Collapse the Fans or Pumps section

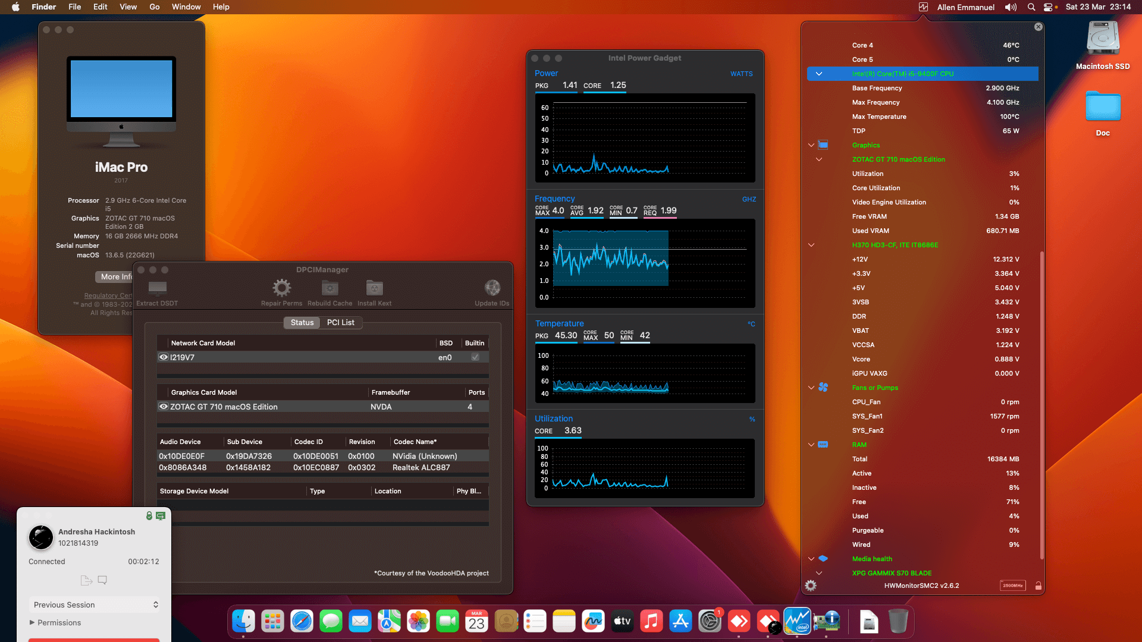tap(811, 388)
